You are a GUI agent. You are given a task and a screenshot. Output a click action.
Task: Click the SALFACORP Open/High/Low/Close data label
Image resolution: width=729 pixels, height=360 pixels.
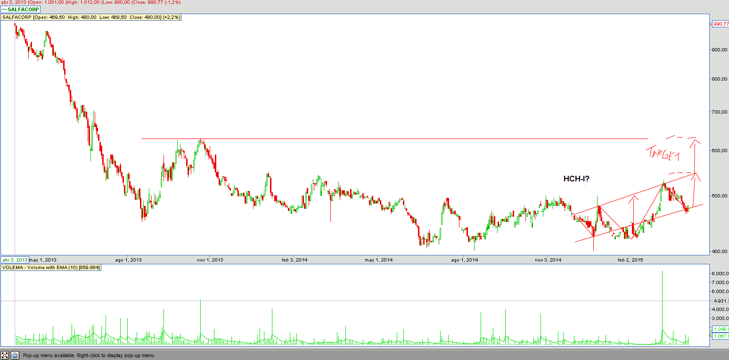[91, 17]
